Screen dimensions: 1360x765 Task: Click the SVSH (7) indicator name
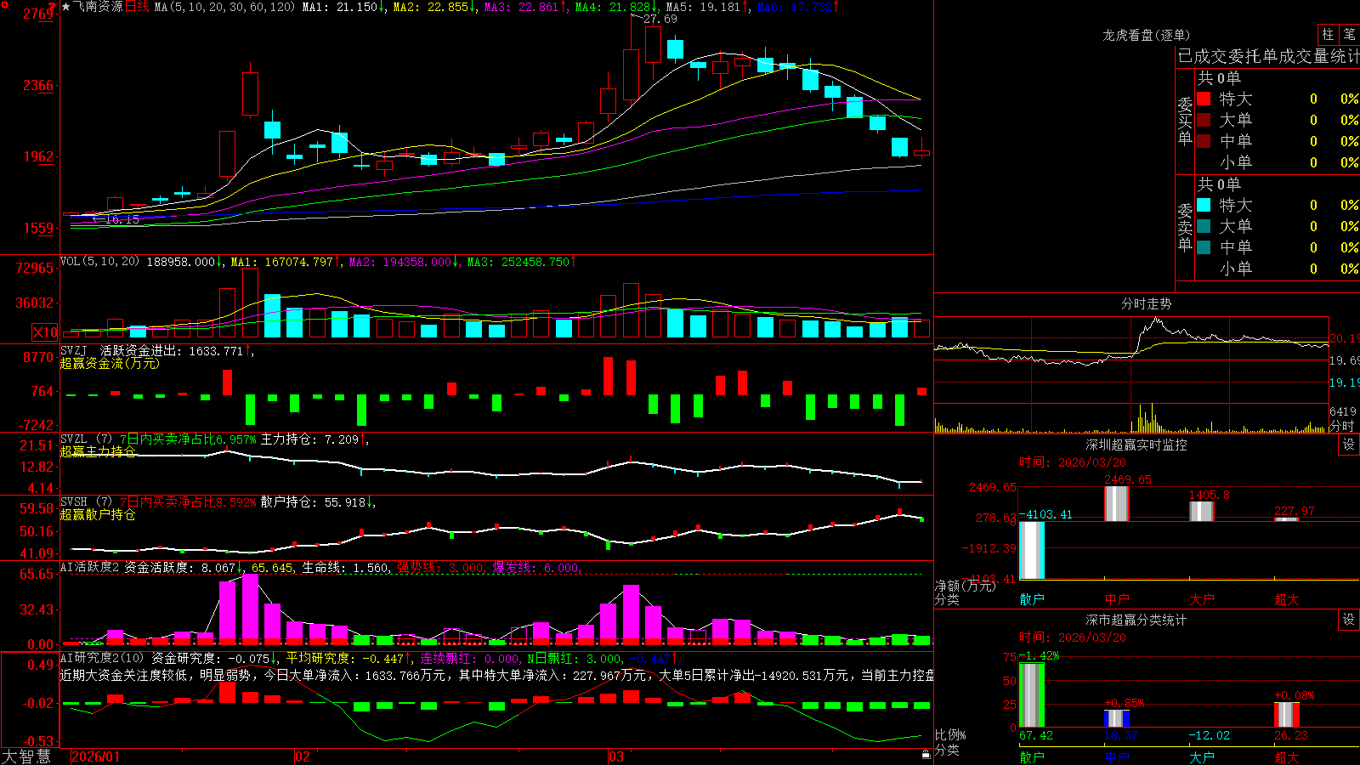coord(86,502)
